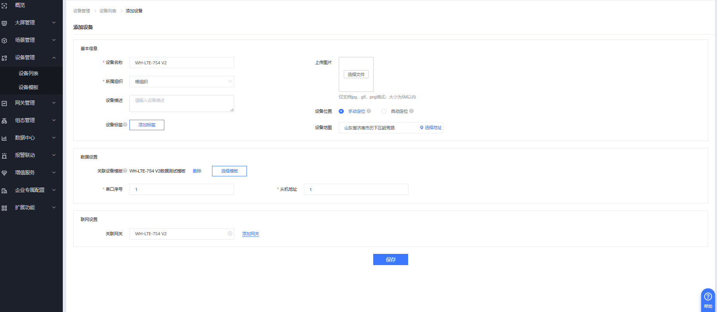Open 设备模板 in the sidebar submenu
Screen dimensions: 717x312
point(29,88)
